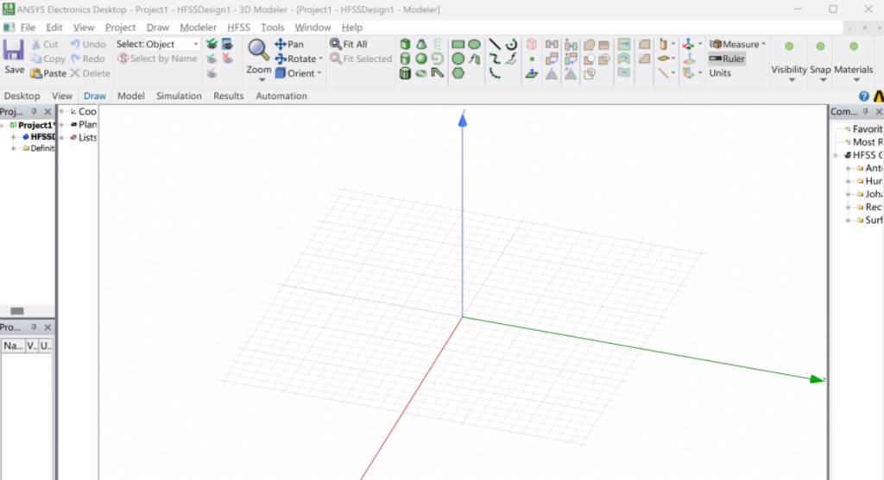This screenshot has width=884, height=480.
Task: Open the help question mark icon
Action: pos(864,97)
